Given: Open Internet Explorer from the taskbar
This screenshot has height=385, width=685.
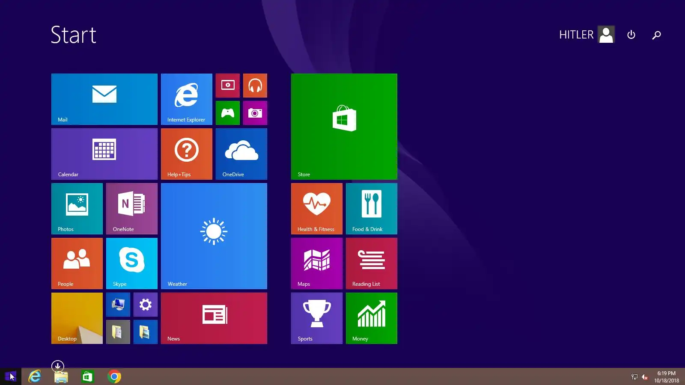Looking at the screenshot, I should tap(35, 376).
